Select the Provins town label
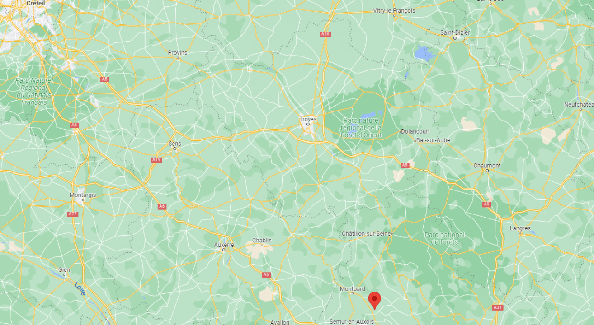Image resolution: width=594 pixels, height=325 pixels. coord(177,53)
